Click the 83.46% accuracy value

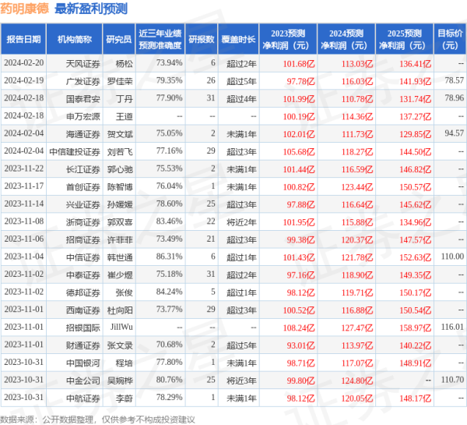169,221
